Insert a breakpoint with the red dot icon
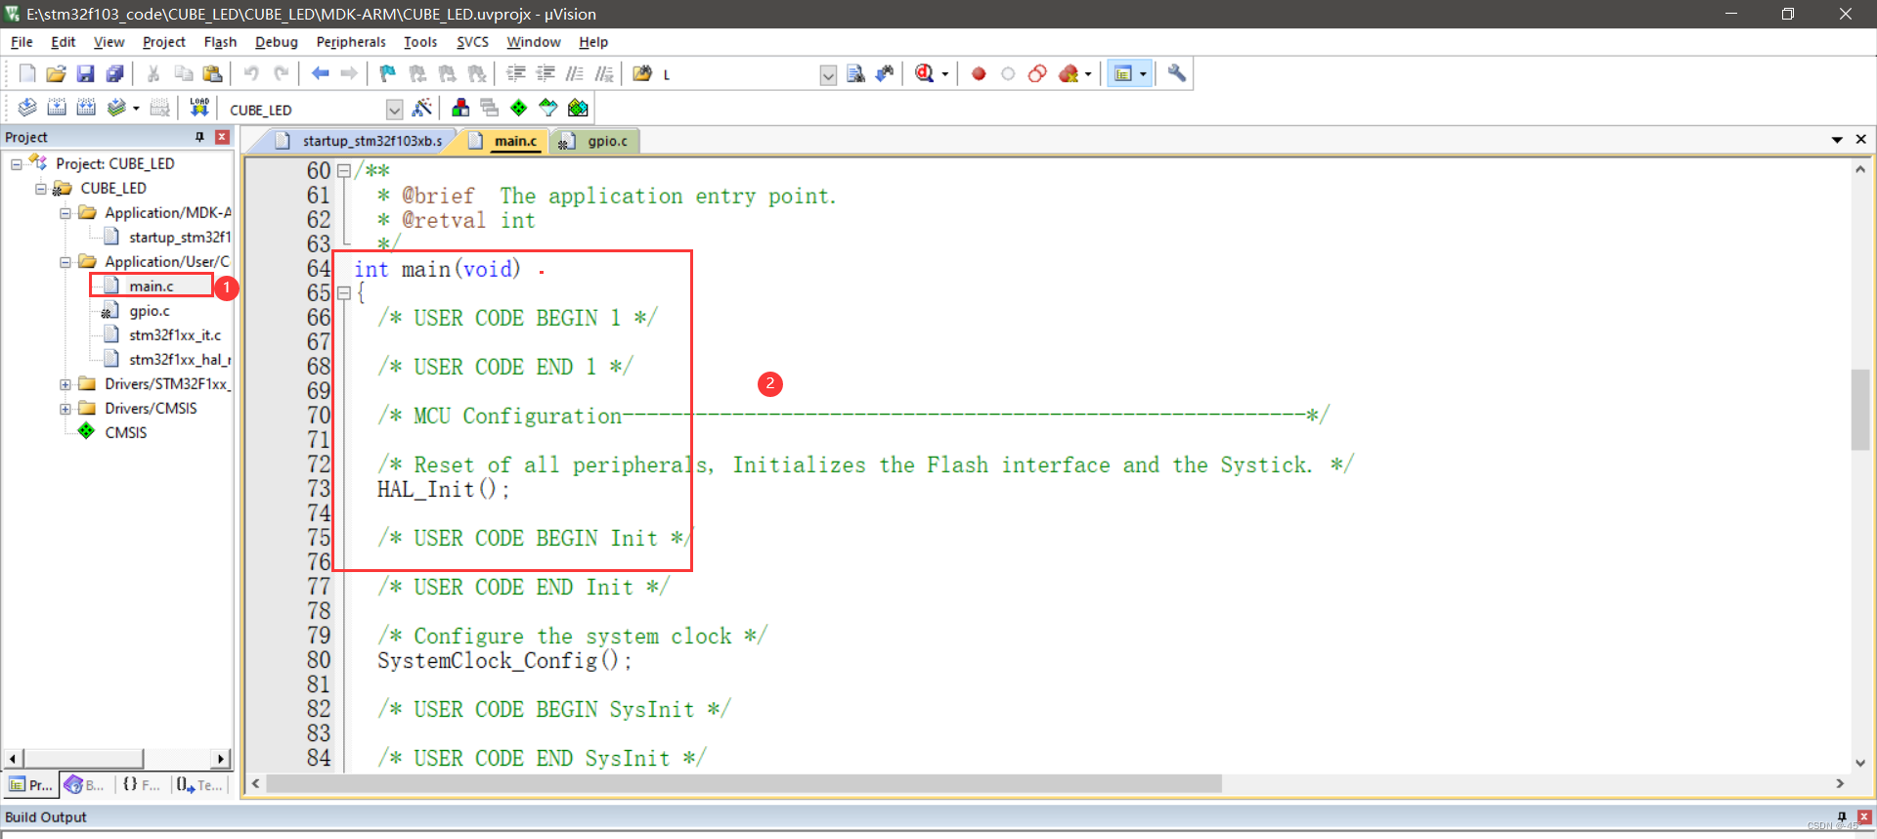Image resolution: width=1877 pixels, height=839 pixels. (979, 73)
